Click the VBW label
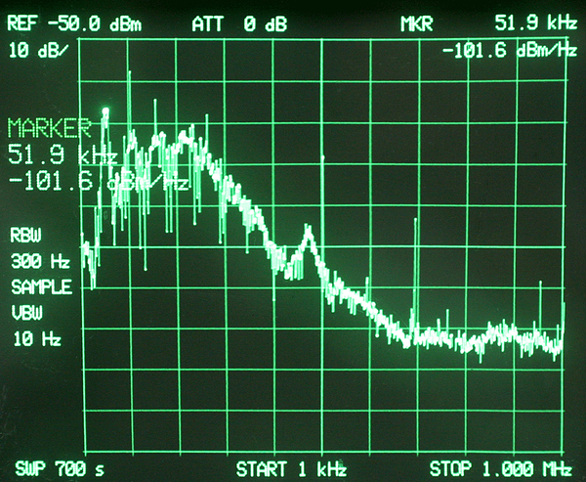The image size is (586, 482). 27,314
